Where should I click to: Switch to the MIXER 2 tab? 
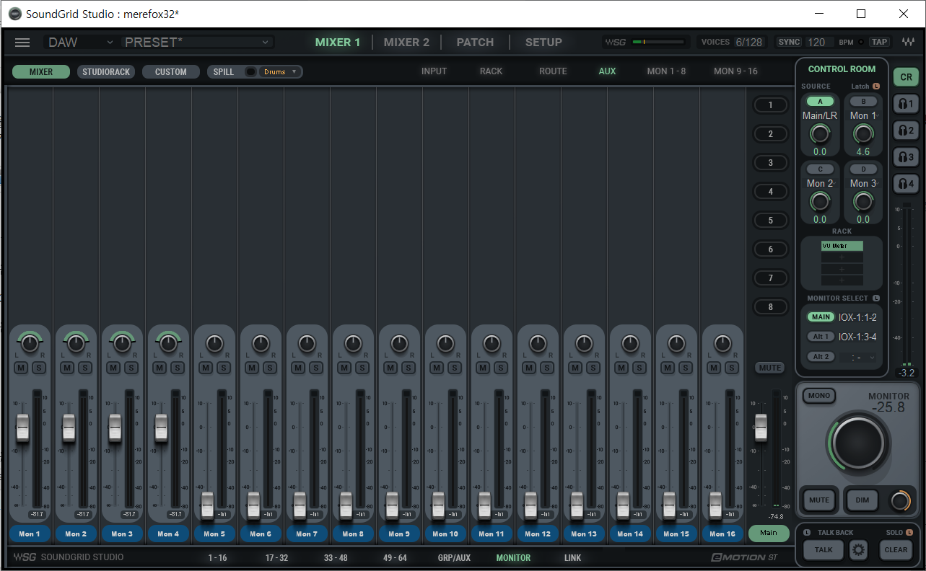point(406,43)
